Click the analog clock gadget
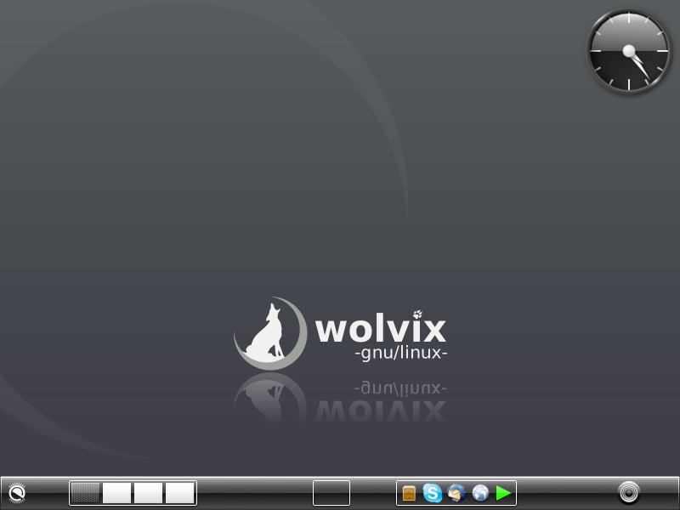680x510 pixels. pyautogui.click(x=629, y=51)
